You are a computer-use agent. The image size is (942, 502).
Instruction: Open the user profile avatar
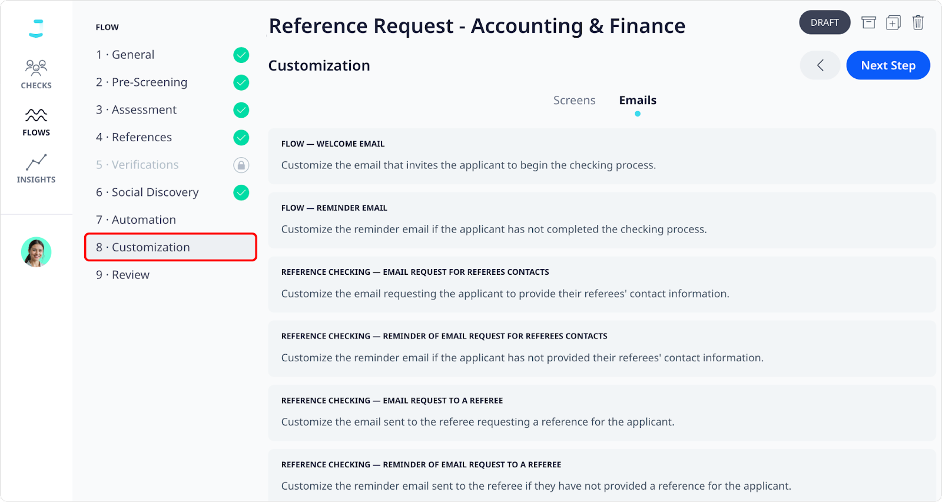coord(37,252)
